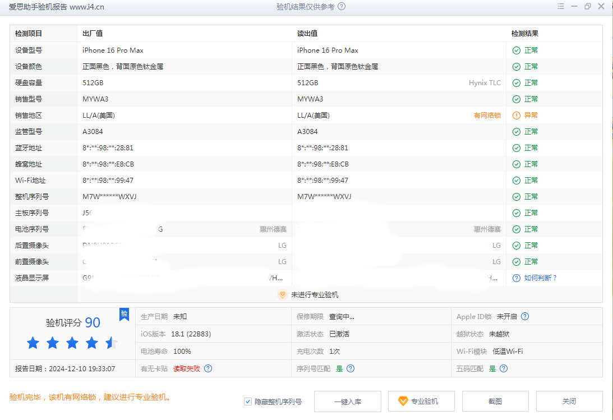
Task: Click help icon beside 验机结果仅供参考
Action: (342, 6)
